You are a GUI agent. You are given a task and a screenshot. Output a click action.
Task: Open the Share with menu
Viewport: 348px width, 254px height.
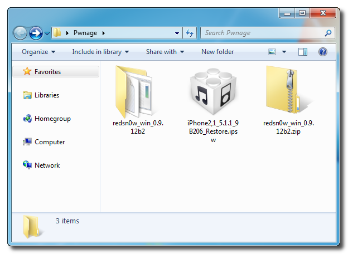pyautogui.click(x=165, y=52)
